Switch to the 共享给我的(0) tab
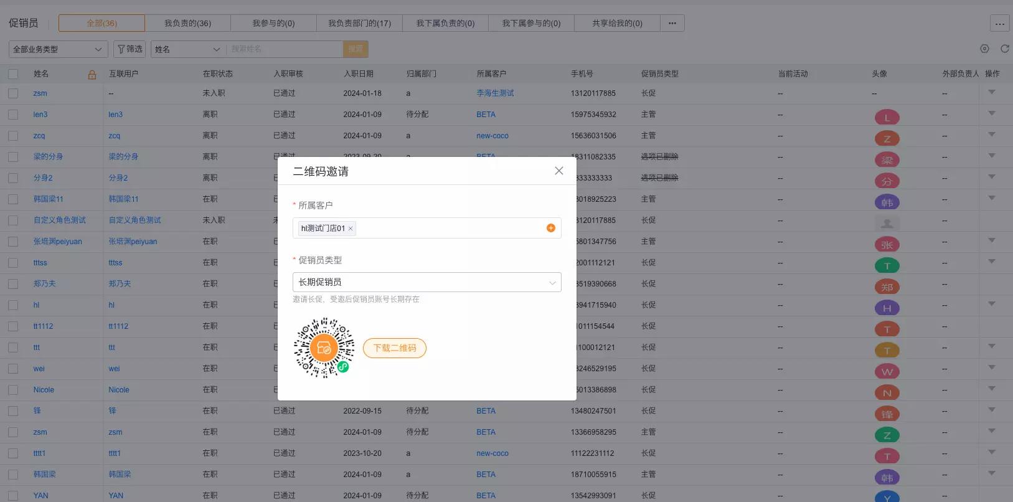 click(617, 23)
